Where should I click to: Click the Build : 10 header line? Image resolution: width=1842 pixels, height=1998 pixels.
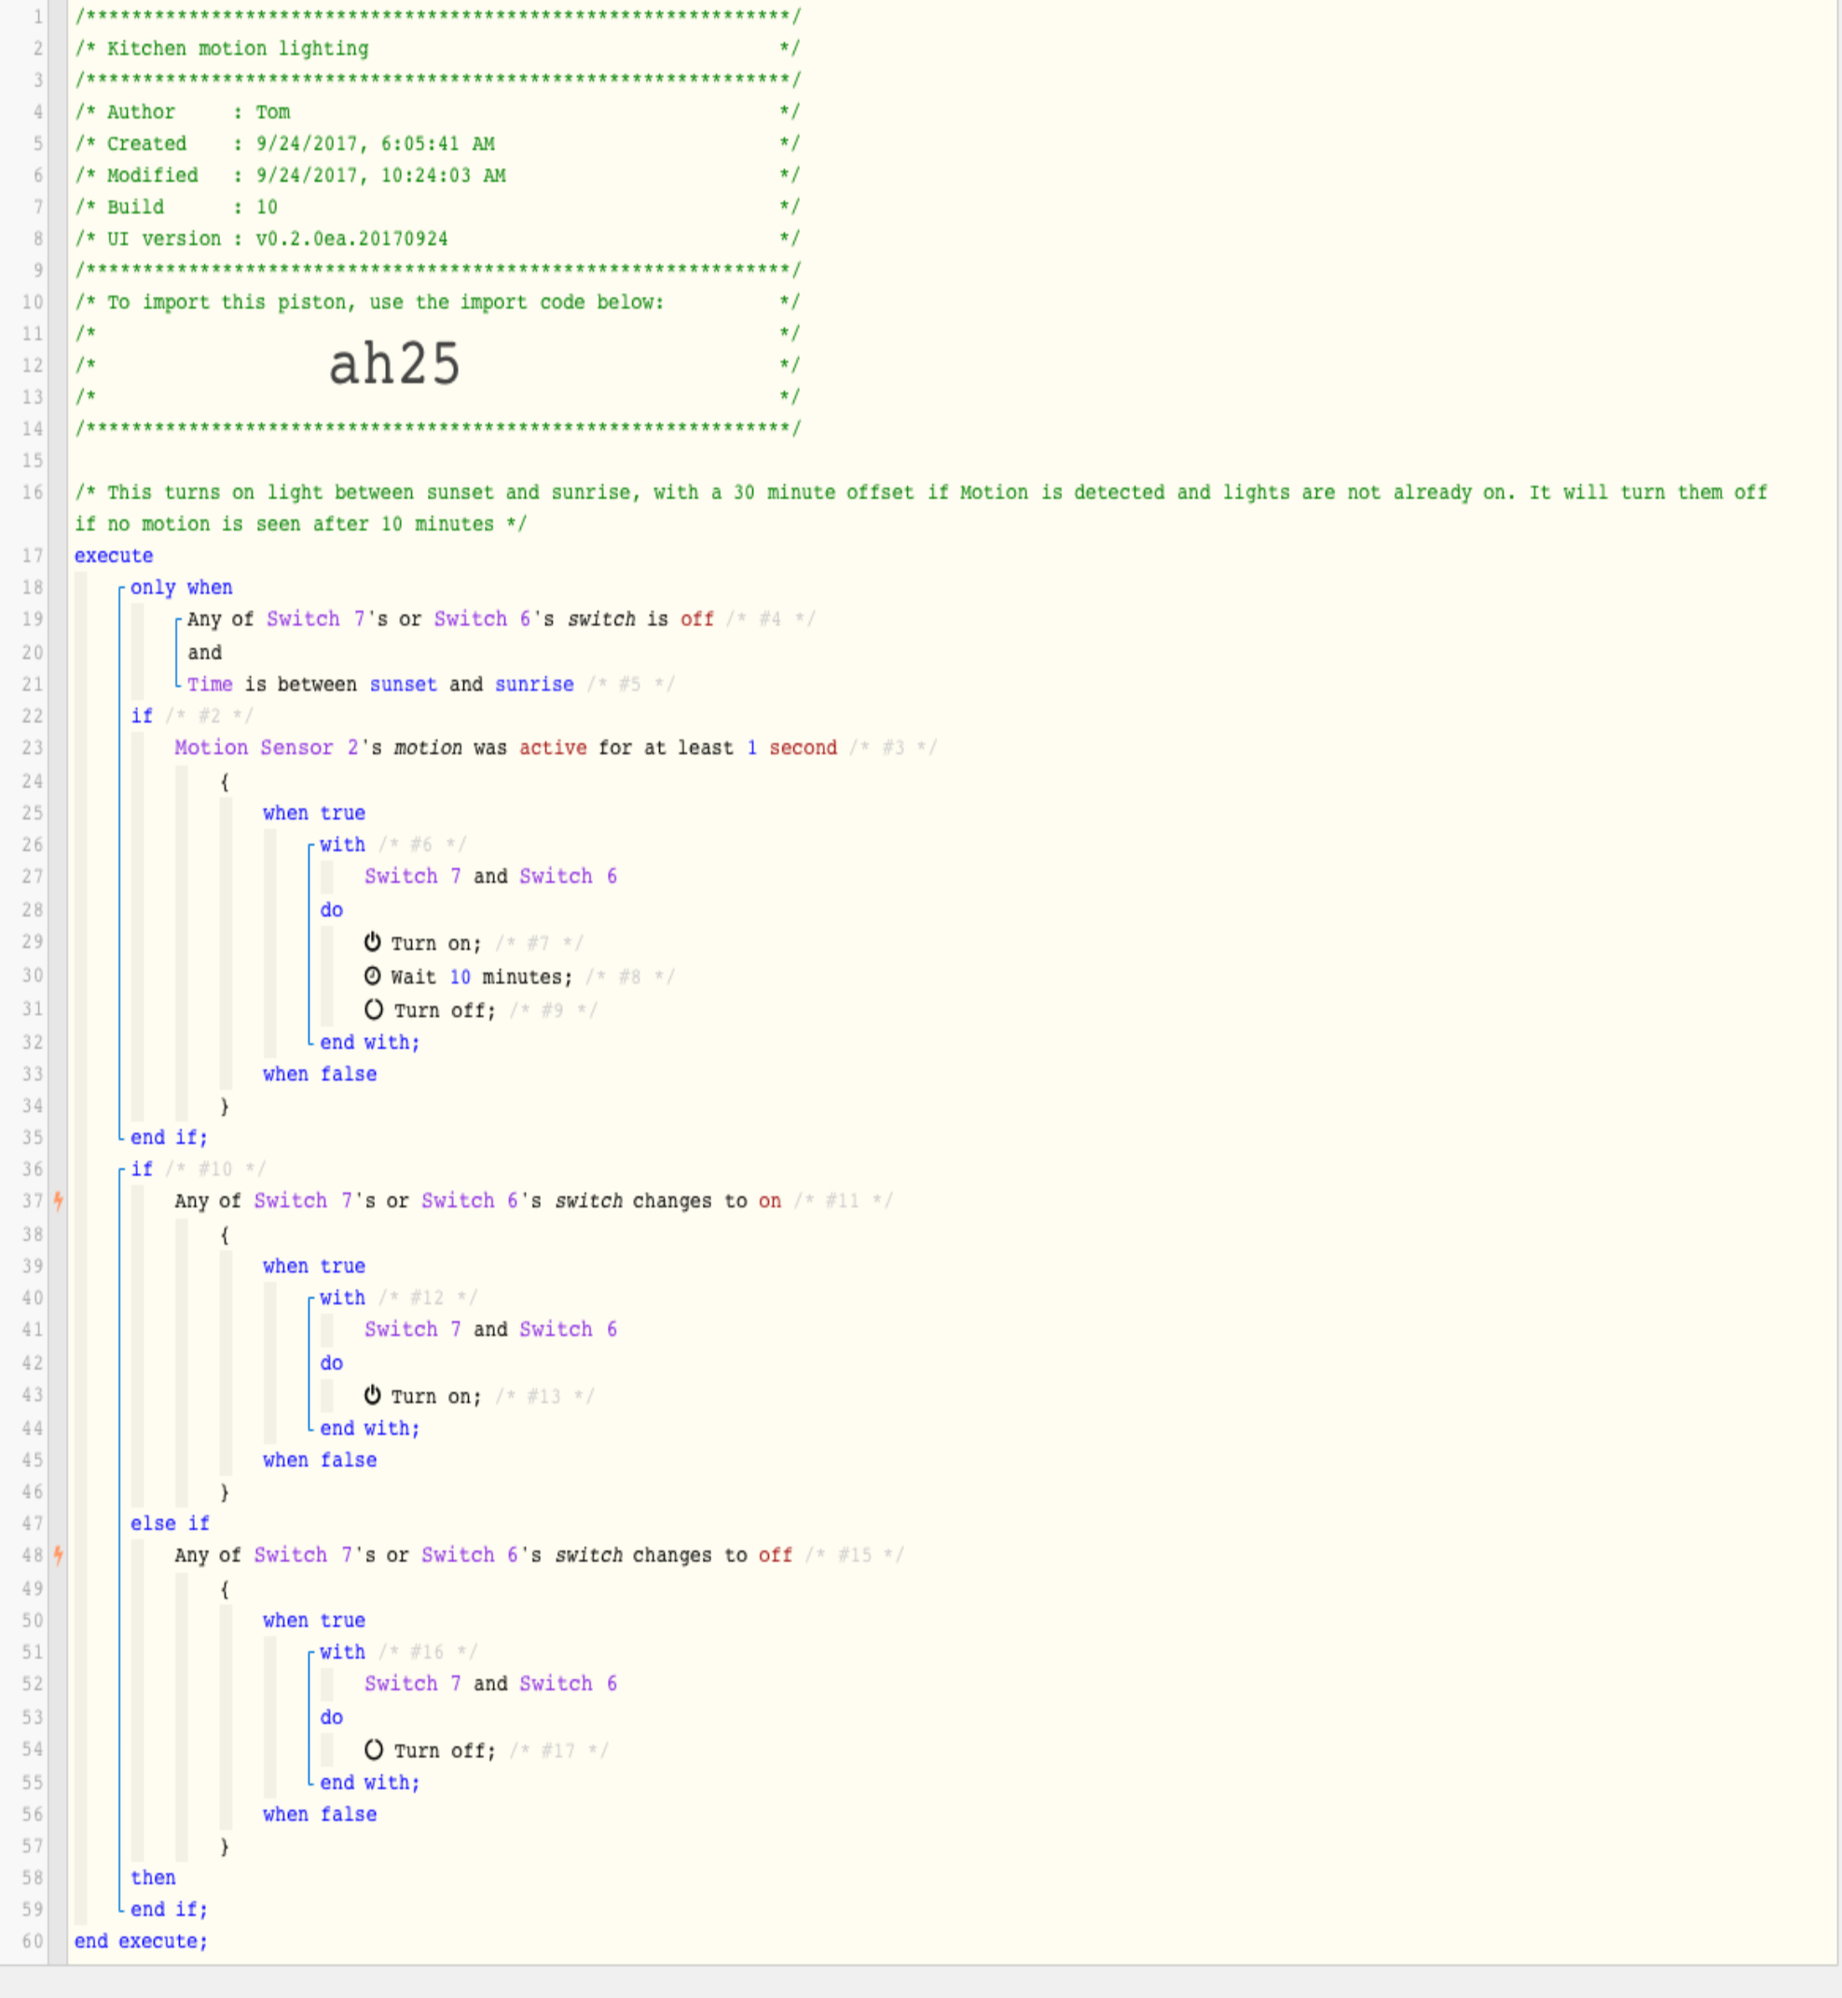click(437, 207)
